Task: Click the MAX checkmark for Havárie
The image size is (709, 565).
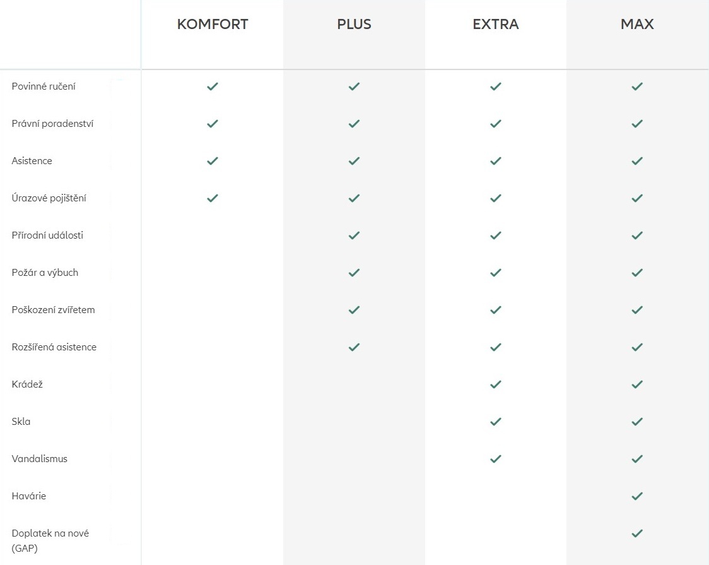Action: (x=637, y=496)
